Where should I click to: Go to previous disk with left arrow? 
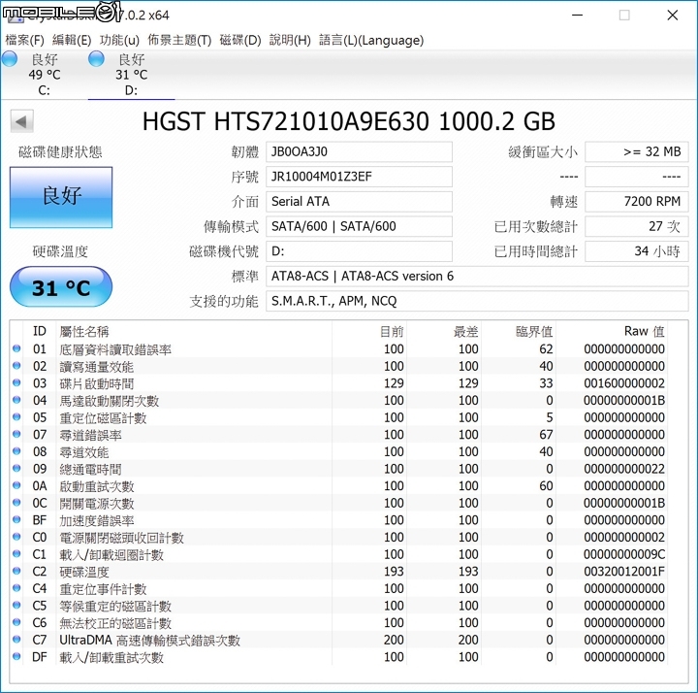pos(21,121)
